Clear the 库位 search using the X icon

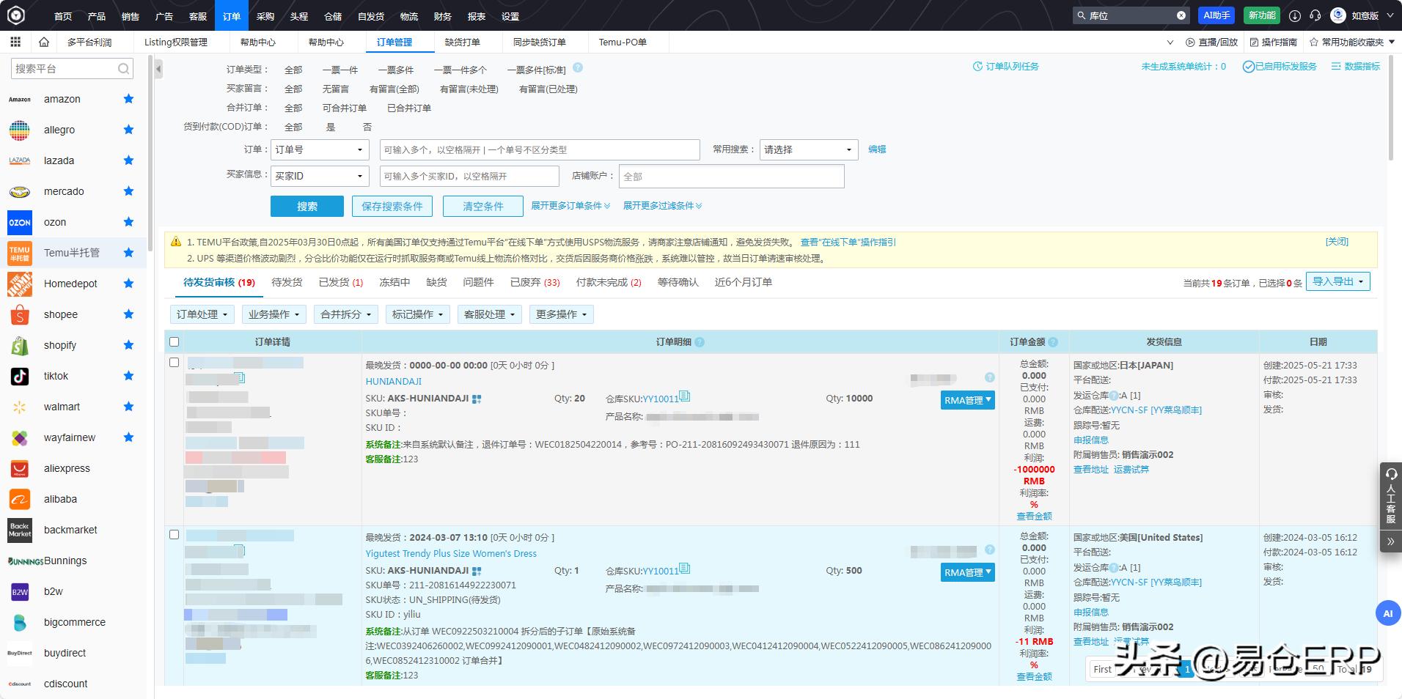coord(1181,15)
